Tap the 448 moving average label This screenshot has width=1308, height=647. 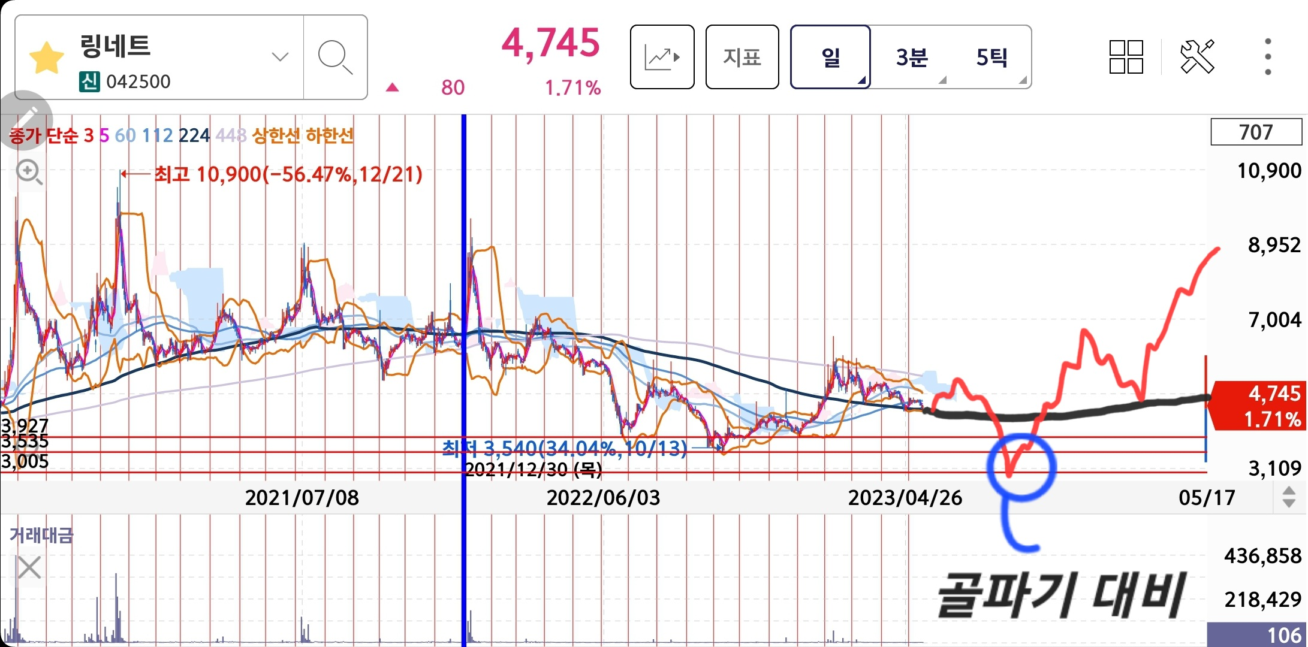tap(231, 136)
